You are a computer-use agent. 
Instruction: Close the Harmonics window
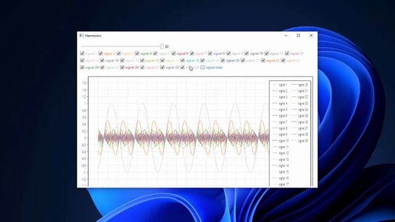tap(311, 36)
